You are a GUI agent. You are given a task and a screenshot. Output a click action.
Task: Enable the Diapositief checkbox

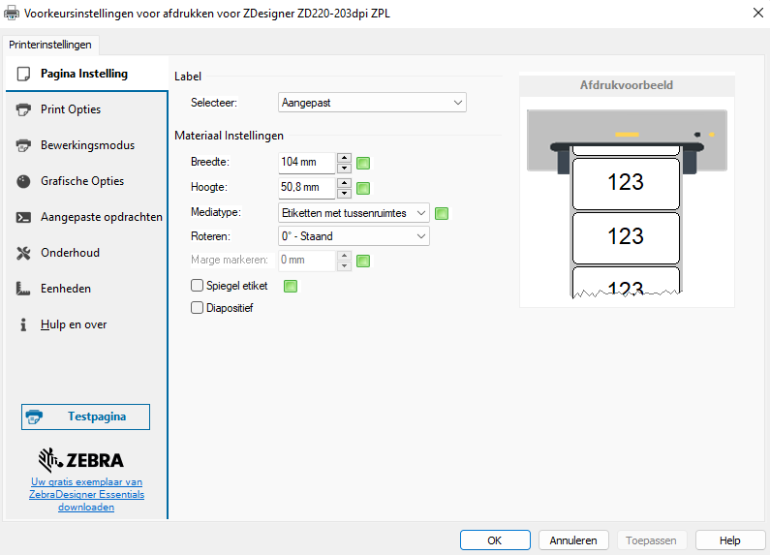point(197,307)
